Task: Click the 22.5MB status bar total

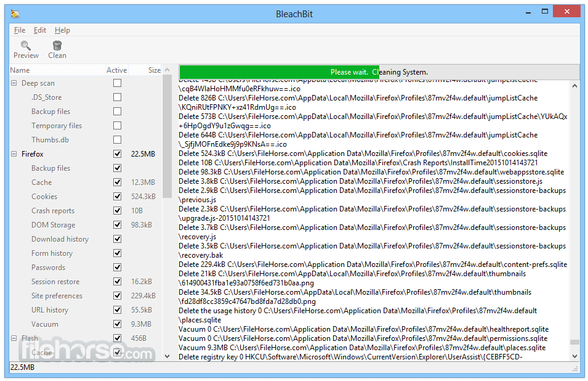Action: pos(23,367)
